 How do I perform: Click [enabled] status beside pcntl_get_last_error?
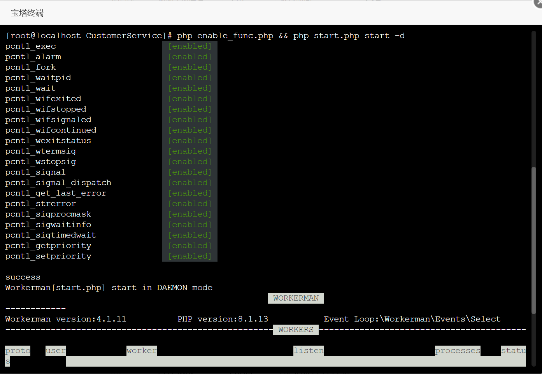(190, 193)
